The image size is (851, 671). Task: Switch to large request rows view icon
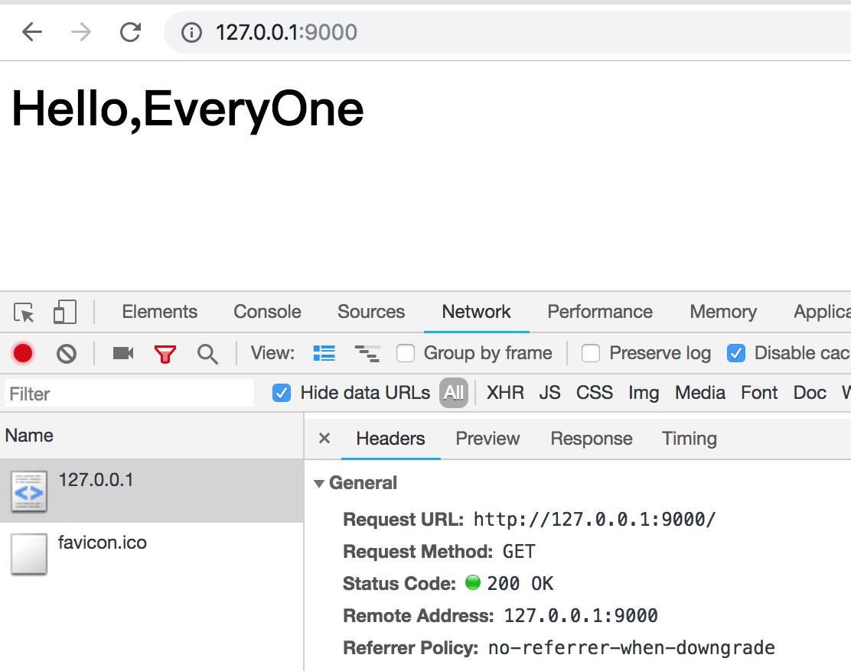click(324, 353)
